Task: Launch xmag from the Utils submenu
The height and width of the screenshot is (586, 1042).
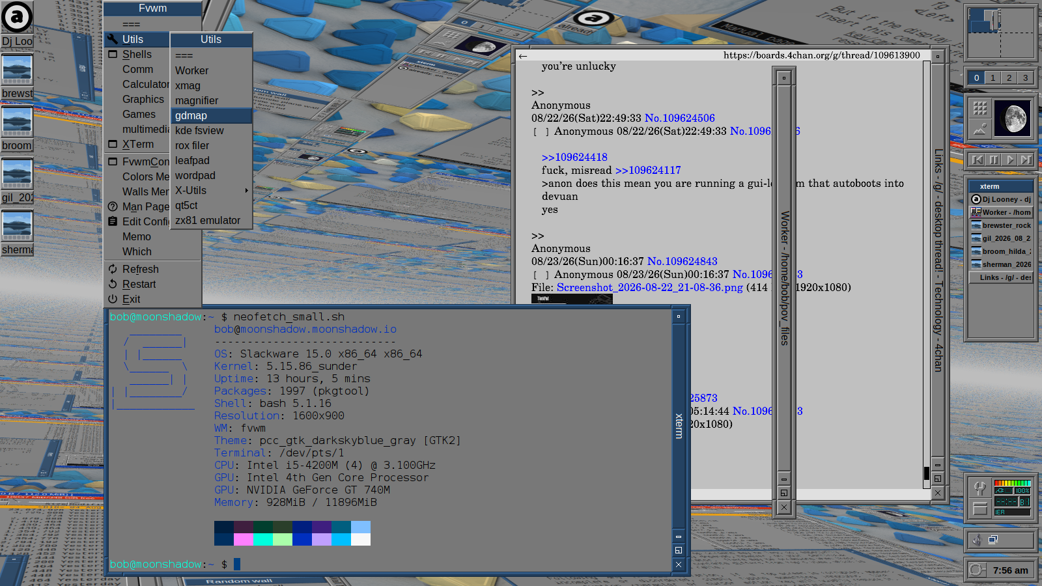Action: [211, 85]
